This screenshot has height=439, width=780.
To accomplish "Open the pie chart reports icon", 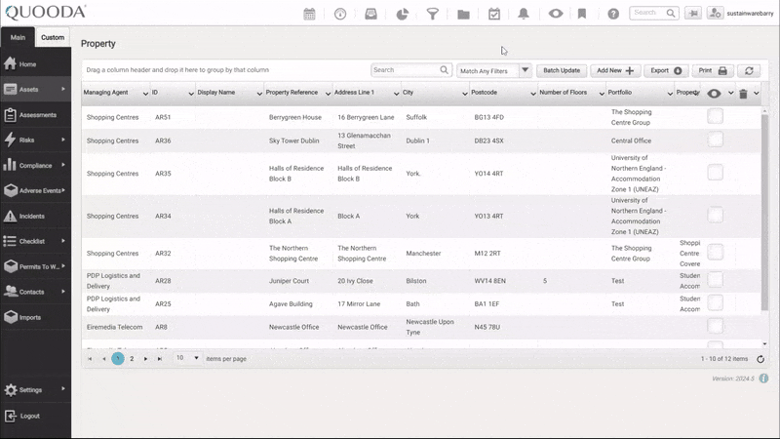I will [x=402, y=14].
